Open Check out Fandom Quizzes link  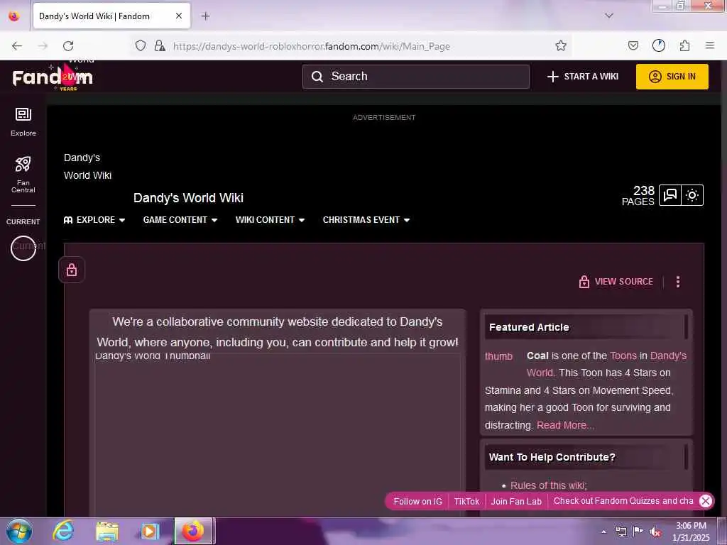coord(623,501)
